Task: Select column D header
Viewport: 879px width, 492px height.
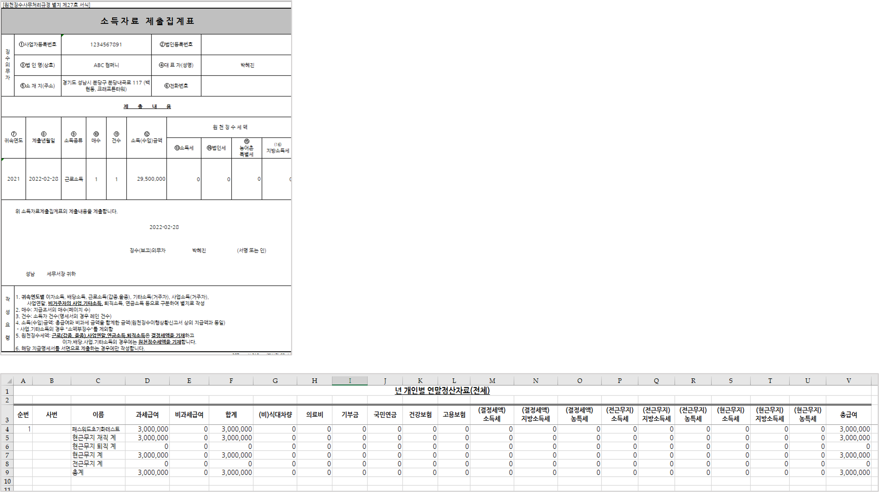Action: pos(147,381)
